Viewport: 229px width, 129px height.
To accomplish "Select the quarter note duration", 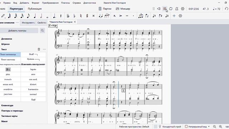I will 35,16.
